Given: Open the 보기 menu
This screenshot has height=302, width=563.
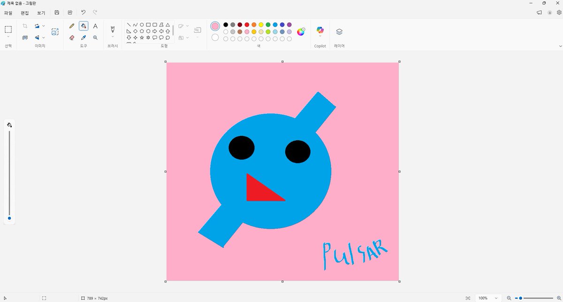Looking at the screenshot, I should coord(41,13).
